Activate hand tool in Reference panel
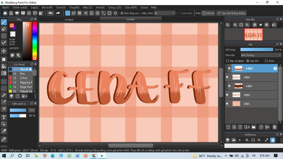This screenshot has height=159, width=283. tap(272, 140)
